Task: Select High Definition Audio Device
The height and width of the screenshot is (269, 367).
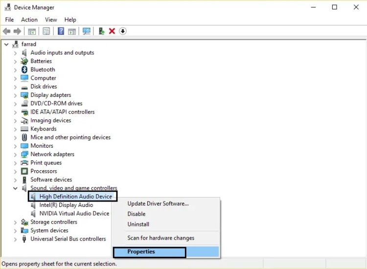Action: tap(75, 197)
